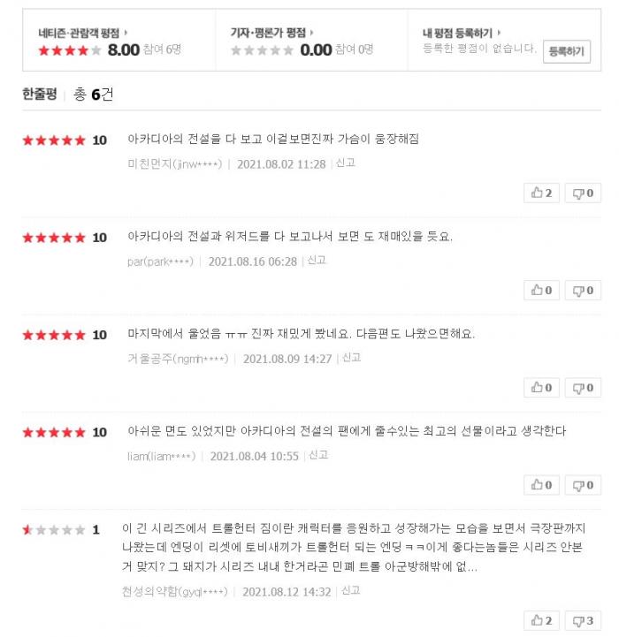The height and width of the screenshot is (637, 619).
Task: Dislike the 천성의약함 one-star review
Action: pos(583,621)
